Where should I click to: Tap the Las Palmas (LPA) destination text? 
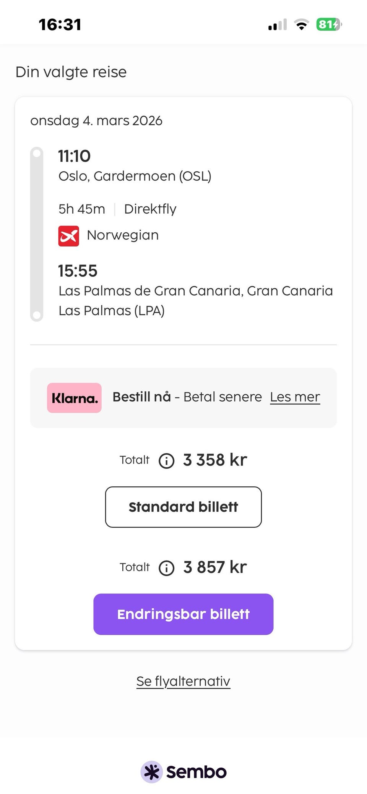coord(111,311)
